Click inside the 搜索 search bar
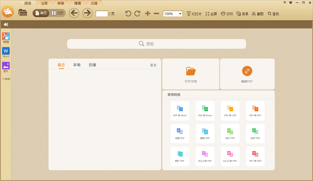313x181 pixels. [x=156, y=44]
